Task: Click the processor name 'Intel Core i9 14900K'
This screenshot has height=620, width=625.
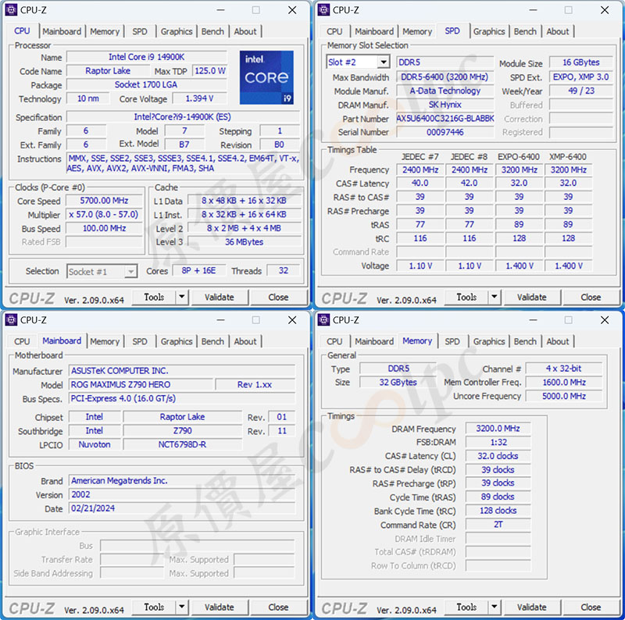Action: tap(147, 57)
